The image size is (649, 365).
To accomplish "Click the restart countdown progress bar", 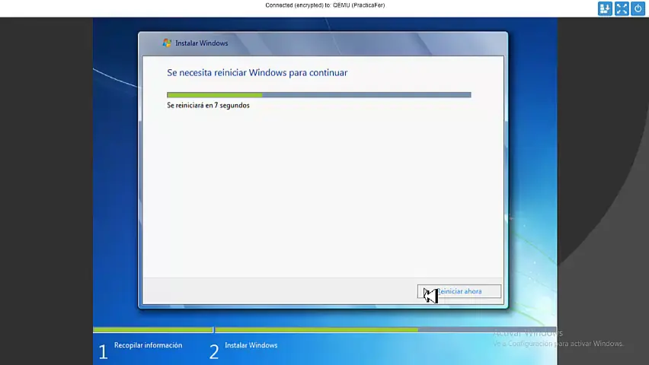I will coord(318,95).
